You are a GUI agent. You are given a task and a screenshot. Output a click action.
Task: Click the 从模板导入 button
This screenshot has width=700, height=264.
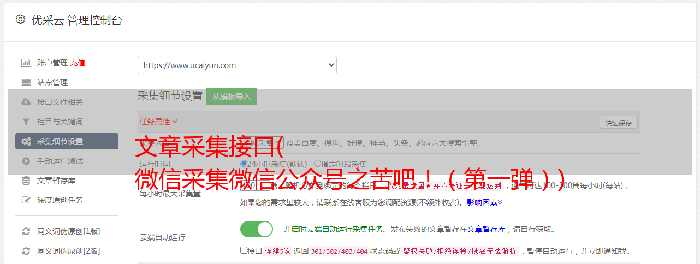click(232, 97)
